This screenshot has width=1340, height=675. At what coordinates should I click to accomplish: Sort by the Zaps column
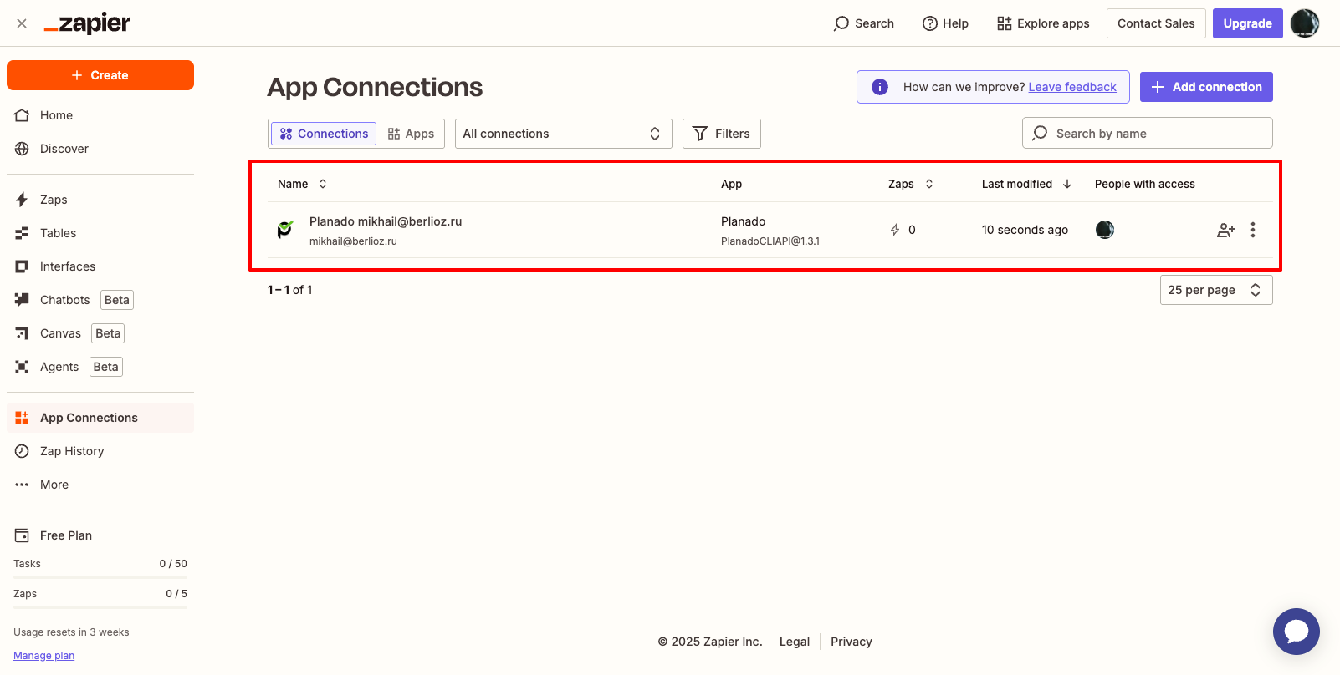(x=911, y=184)
